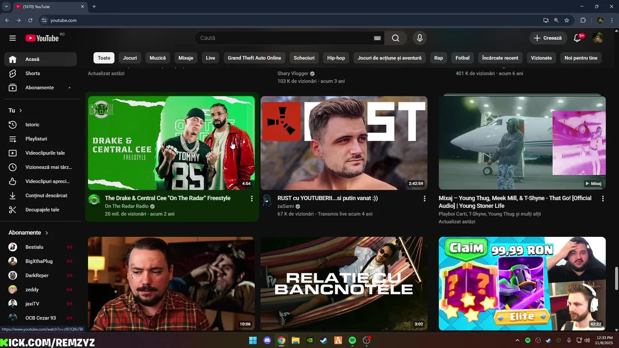619x348 pixels.
Task: Click the page vertical scrollbar thumb
Action: 616,277
